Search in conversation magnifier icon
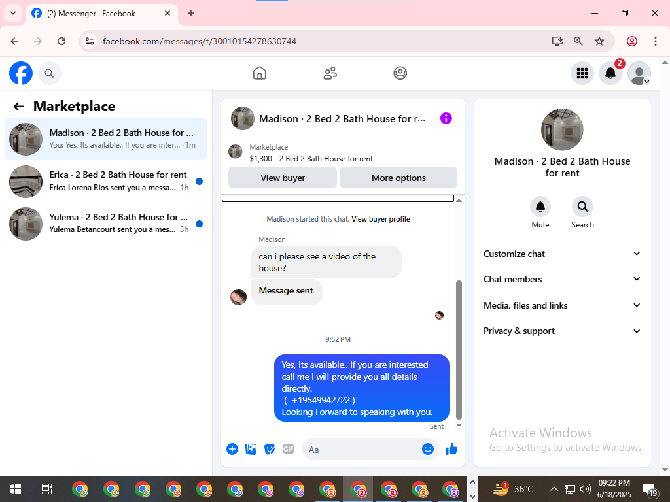Screen dimensions: 670x502 pyautogui.click(x=582, y=207)
